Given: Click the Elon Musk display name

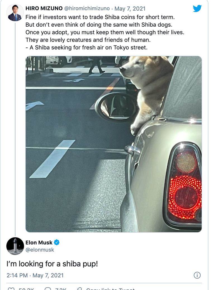Looking at the screenshot, I should [39, 243].
